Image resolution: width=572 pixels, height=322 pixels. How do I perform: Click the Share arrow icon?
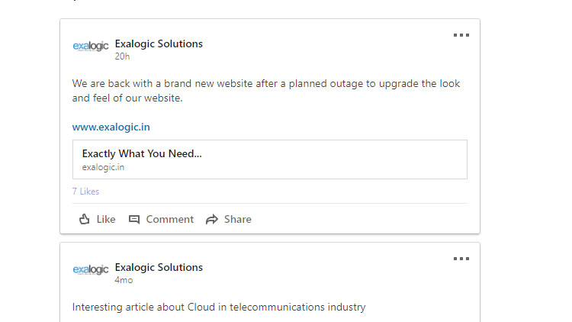pos(211,219)
